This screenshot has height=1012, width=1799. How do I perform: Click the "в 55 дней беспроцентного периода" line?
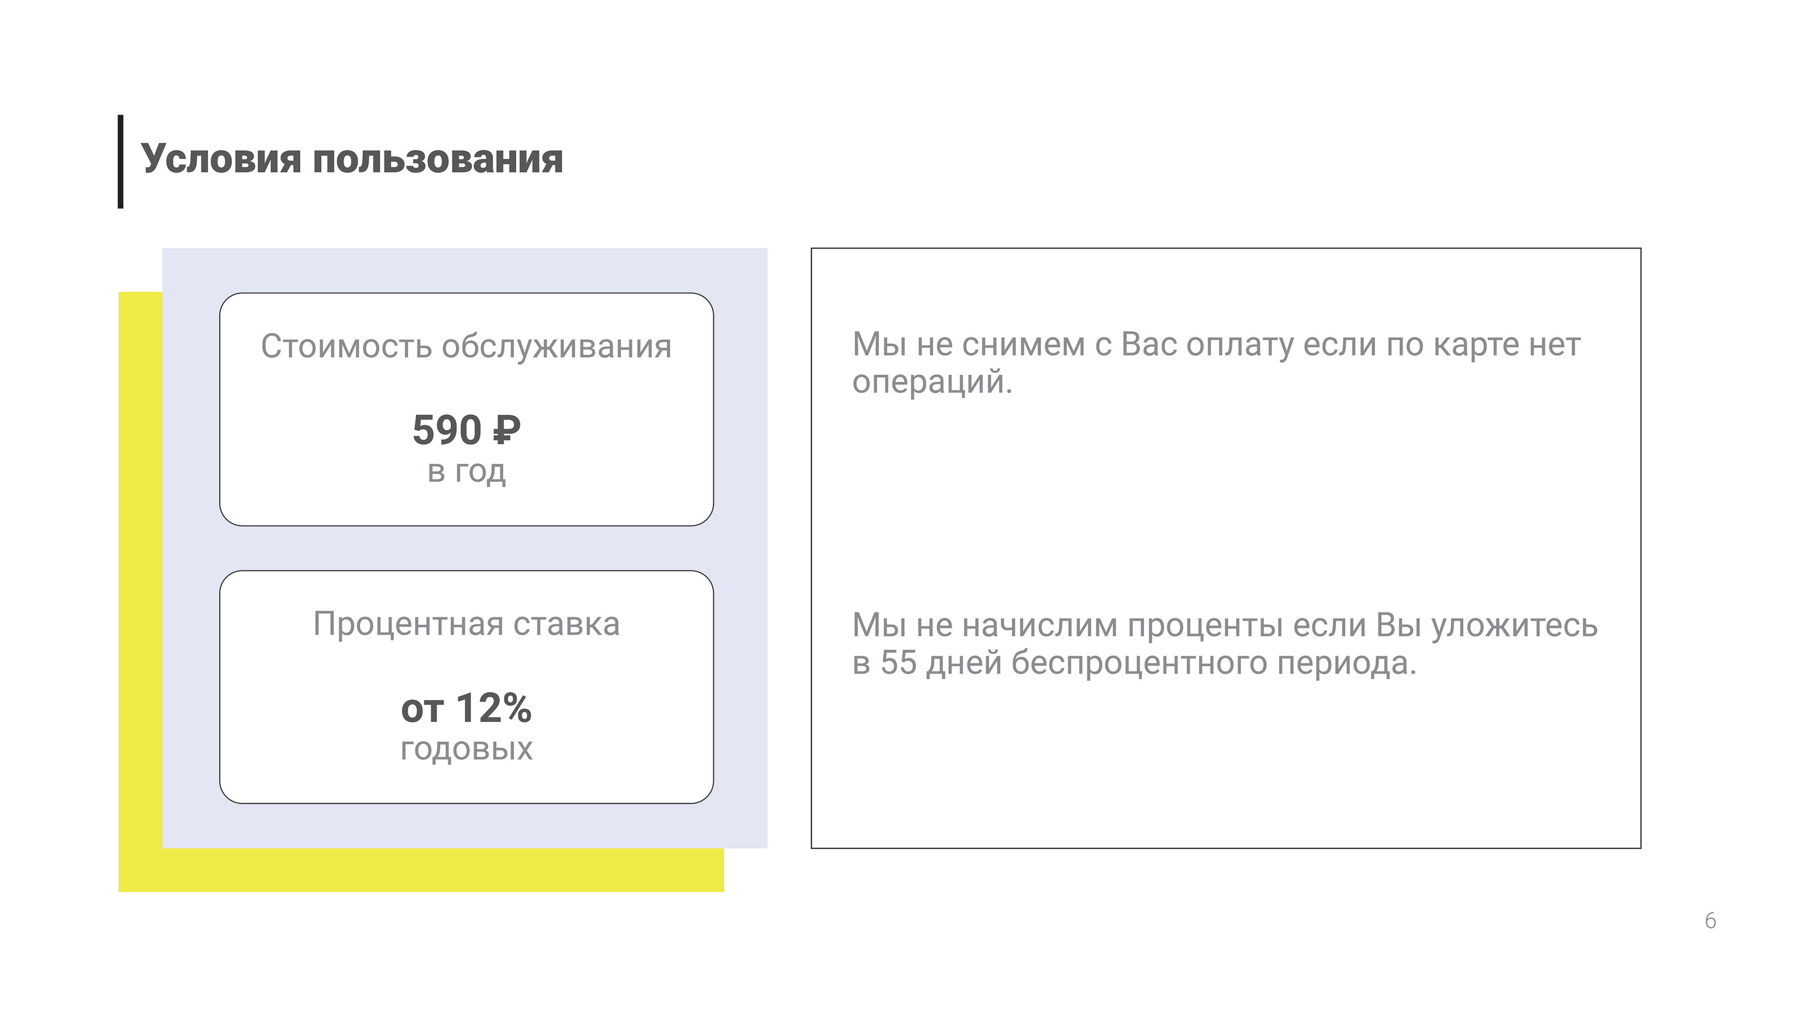pyautogui.click(x=1133, y=663)
